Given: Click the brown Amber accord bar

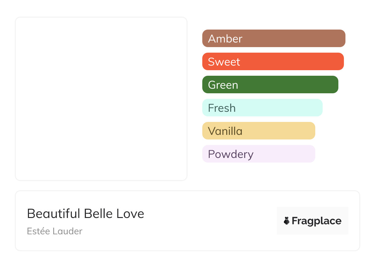Looking at the screenshot, I should (x=292, y=38).
